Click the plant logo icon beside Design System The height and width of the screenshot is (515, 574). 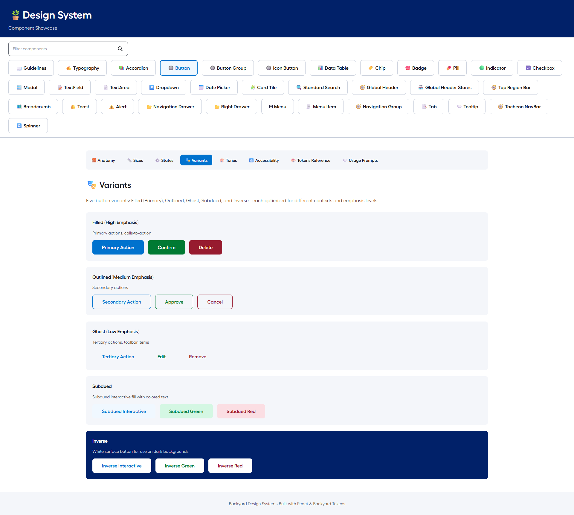tap(16, 15)
